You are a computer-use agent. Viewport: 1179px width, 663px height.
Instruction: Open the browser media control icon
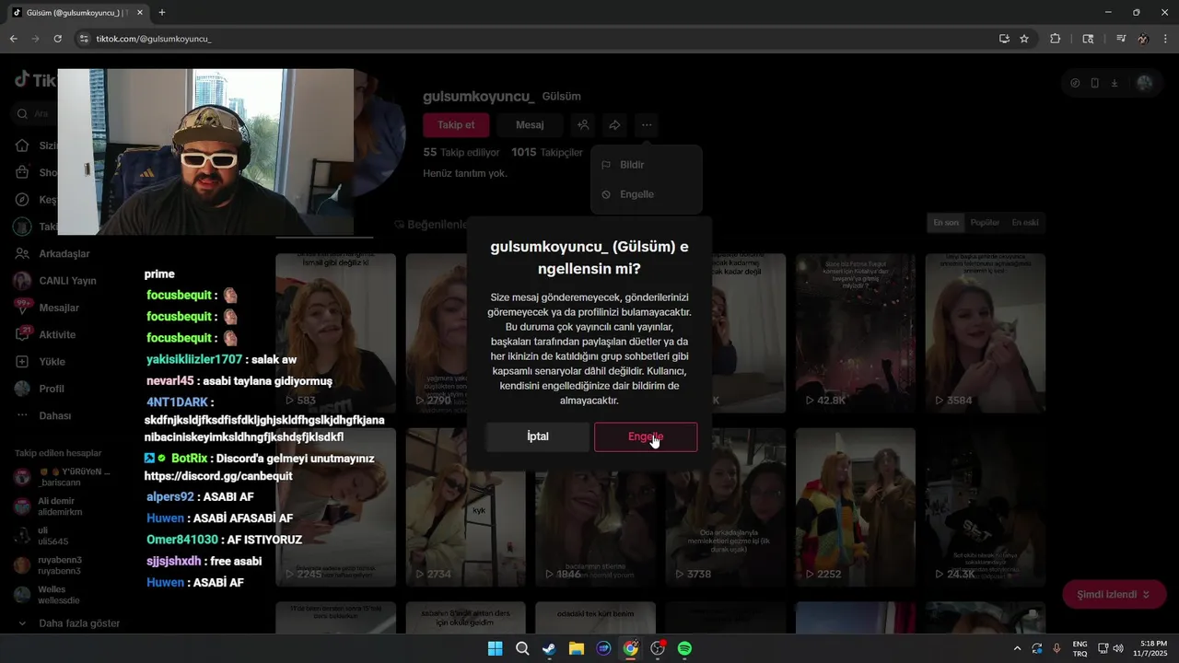click(x=1120, y=39)
